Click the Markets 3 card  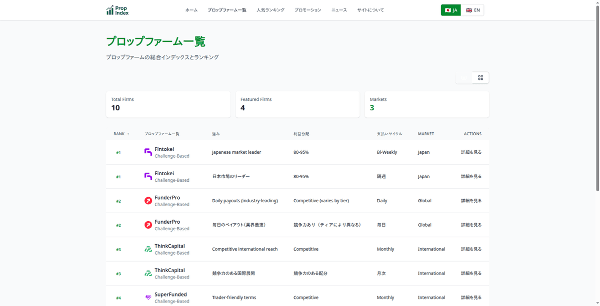pos(427,104)
